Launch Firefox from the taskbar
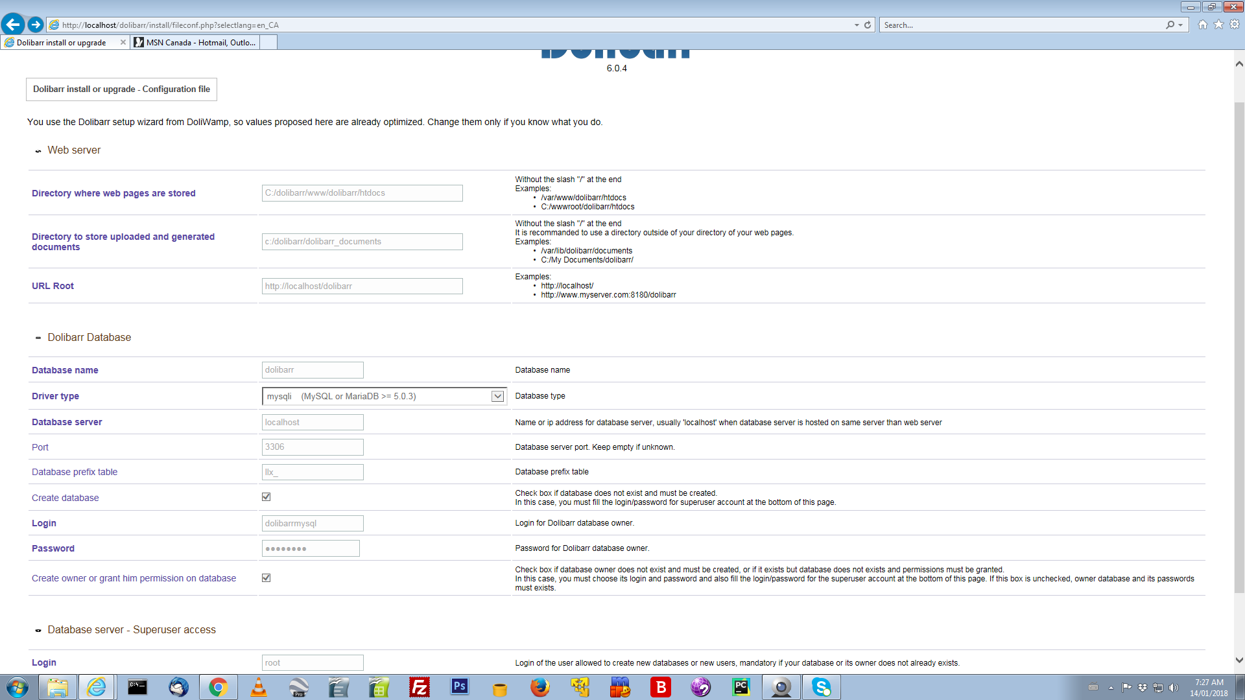The height and width of the screenshot is (700, 1245). click(539, 687)
